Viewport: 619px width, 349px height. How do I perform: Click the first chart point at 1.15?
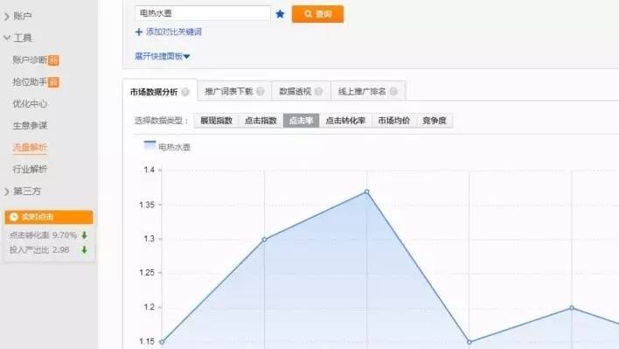(x=162, y=342)
